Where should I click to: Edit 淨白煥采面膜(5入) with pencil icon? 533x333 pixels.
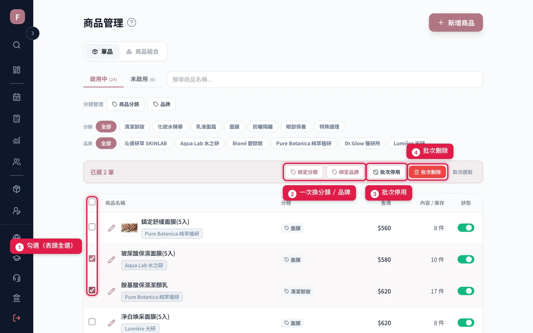[x=112, y=323]
